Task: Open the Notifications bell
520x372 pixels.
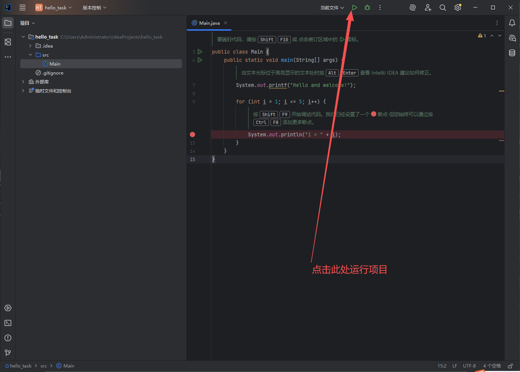Action: [x=512, y=23]
